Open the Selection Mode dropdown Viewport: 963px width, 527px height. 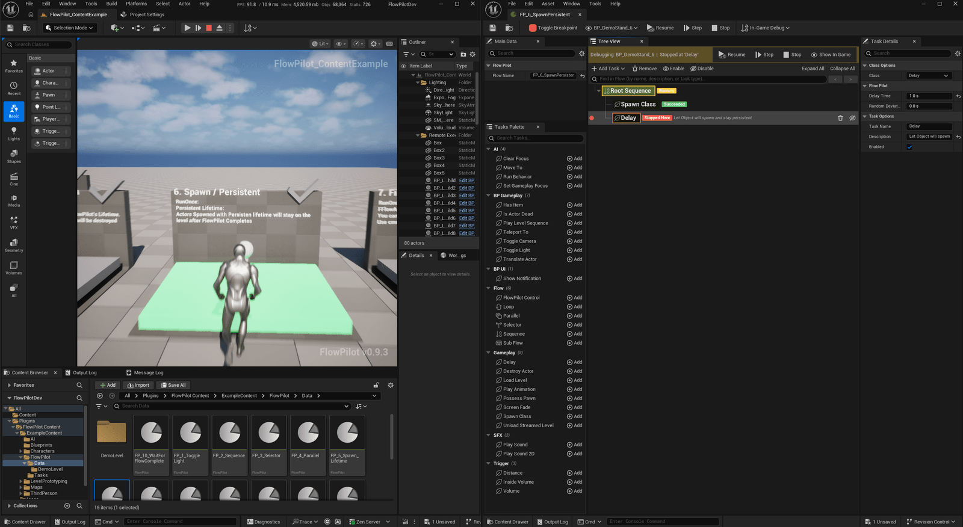click(70, 28)
